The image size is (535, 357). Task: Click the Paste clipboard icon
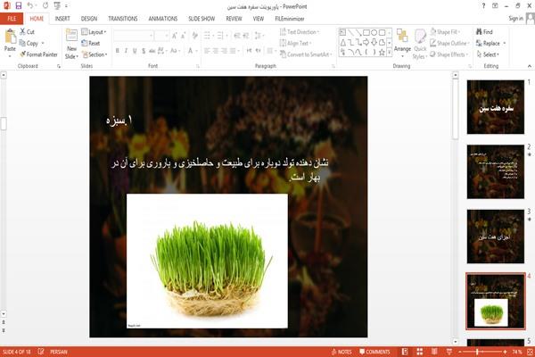[10, 37]
